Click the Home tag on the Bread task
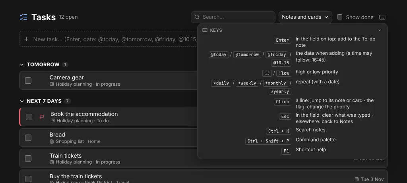 pos(94,141)
